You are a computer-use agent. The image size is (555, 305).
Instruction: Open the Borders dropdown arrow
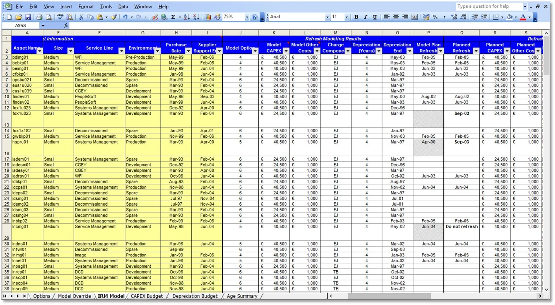pos(502,17)
